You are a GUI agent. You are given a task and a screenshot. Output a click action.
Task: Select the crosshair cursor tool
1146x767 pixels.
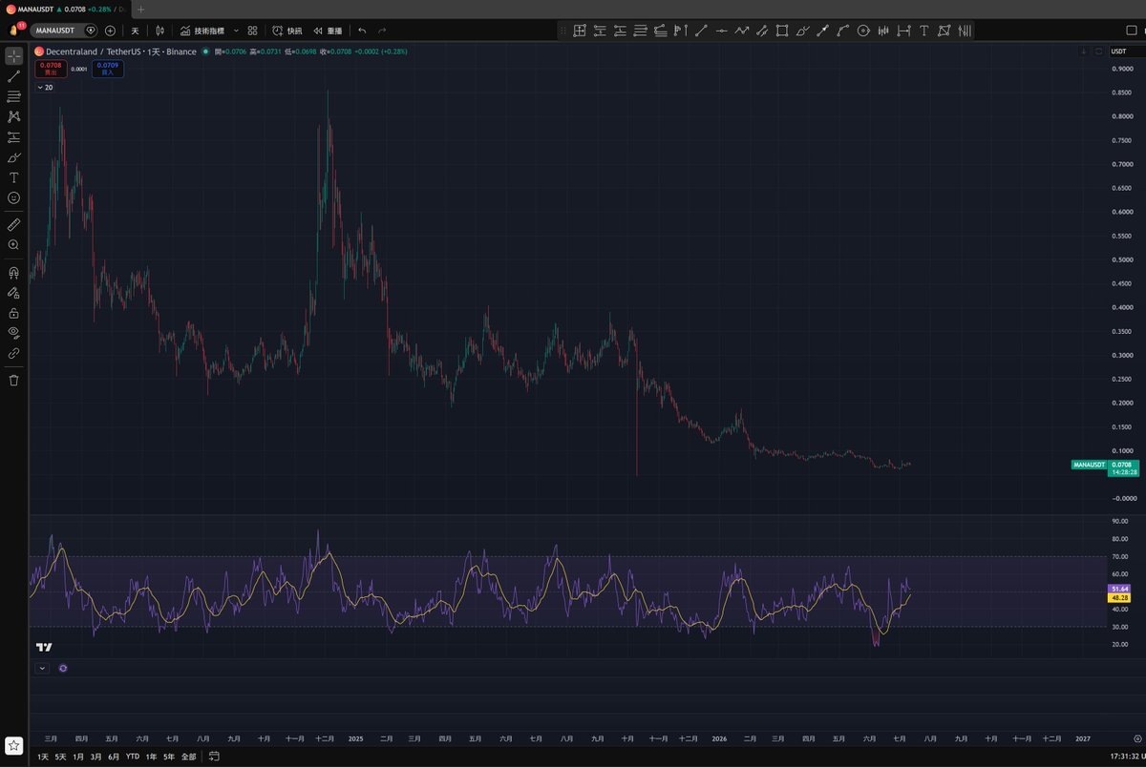[x=13, y=55]
